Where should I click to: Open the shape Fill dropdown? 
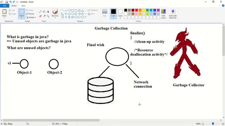pos(91,14)
